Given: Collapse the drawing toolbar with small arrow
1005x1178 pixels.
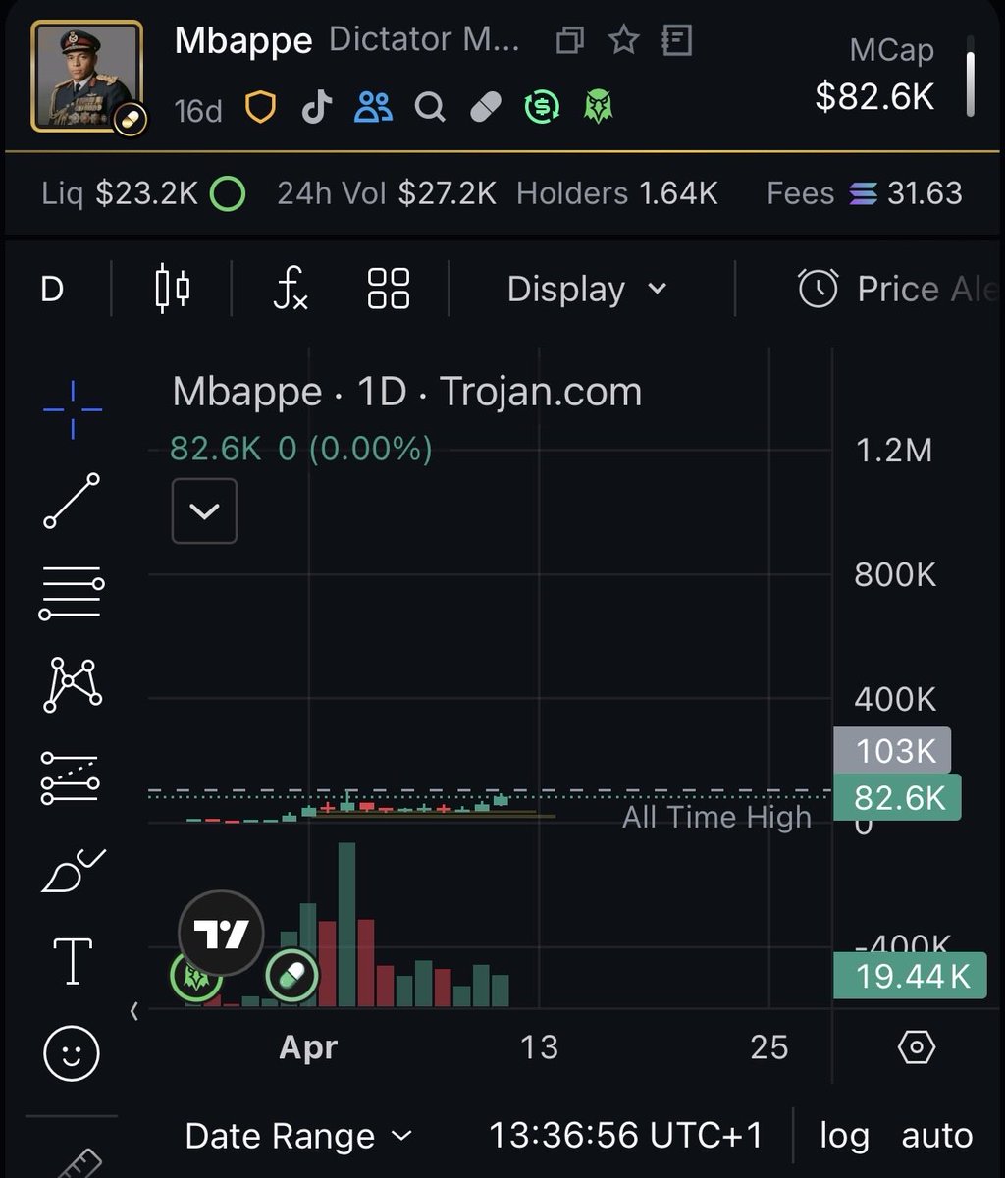Looking at the screenshot, I should (134, 1011).
